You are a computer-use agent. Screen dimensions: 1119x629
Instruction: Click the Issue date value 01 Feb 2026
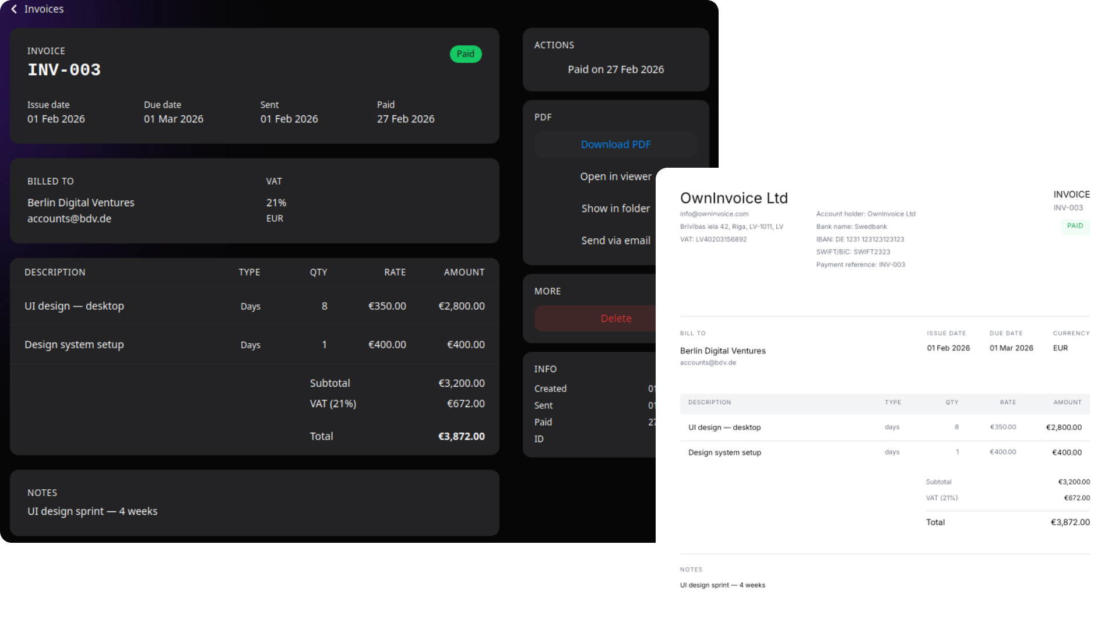point(56,119)
